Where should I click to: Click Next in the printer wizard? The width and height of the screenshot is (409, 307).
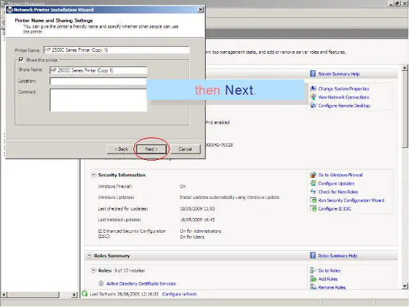coord(151,149)
